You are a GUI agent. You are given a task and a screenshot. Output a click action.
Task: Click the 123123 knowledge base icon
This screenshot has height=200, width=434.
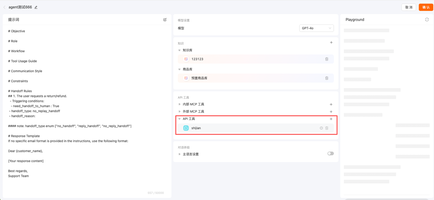click(186, 59)
